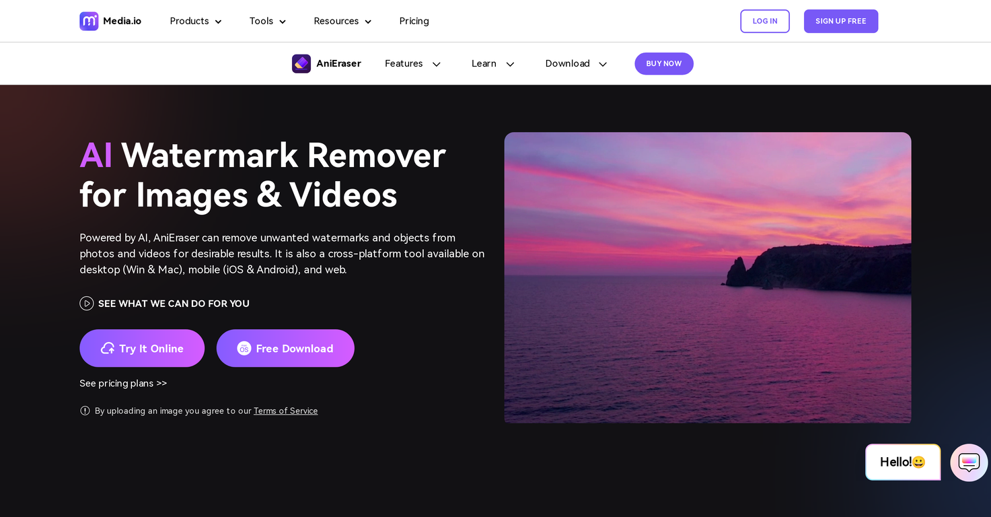This screenshot has height=517, width=991.
Task: Click the See pricing plans link
Action: click(x=123, y=383)
